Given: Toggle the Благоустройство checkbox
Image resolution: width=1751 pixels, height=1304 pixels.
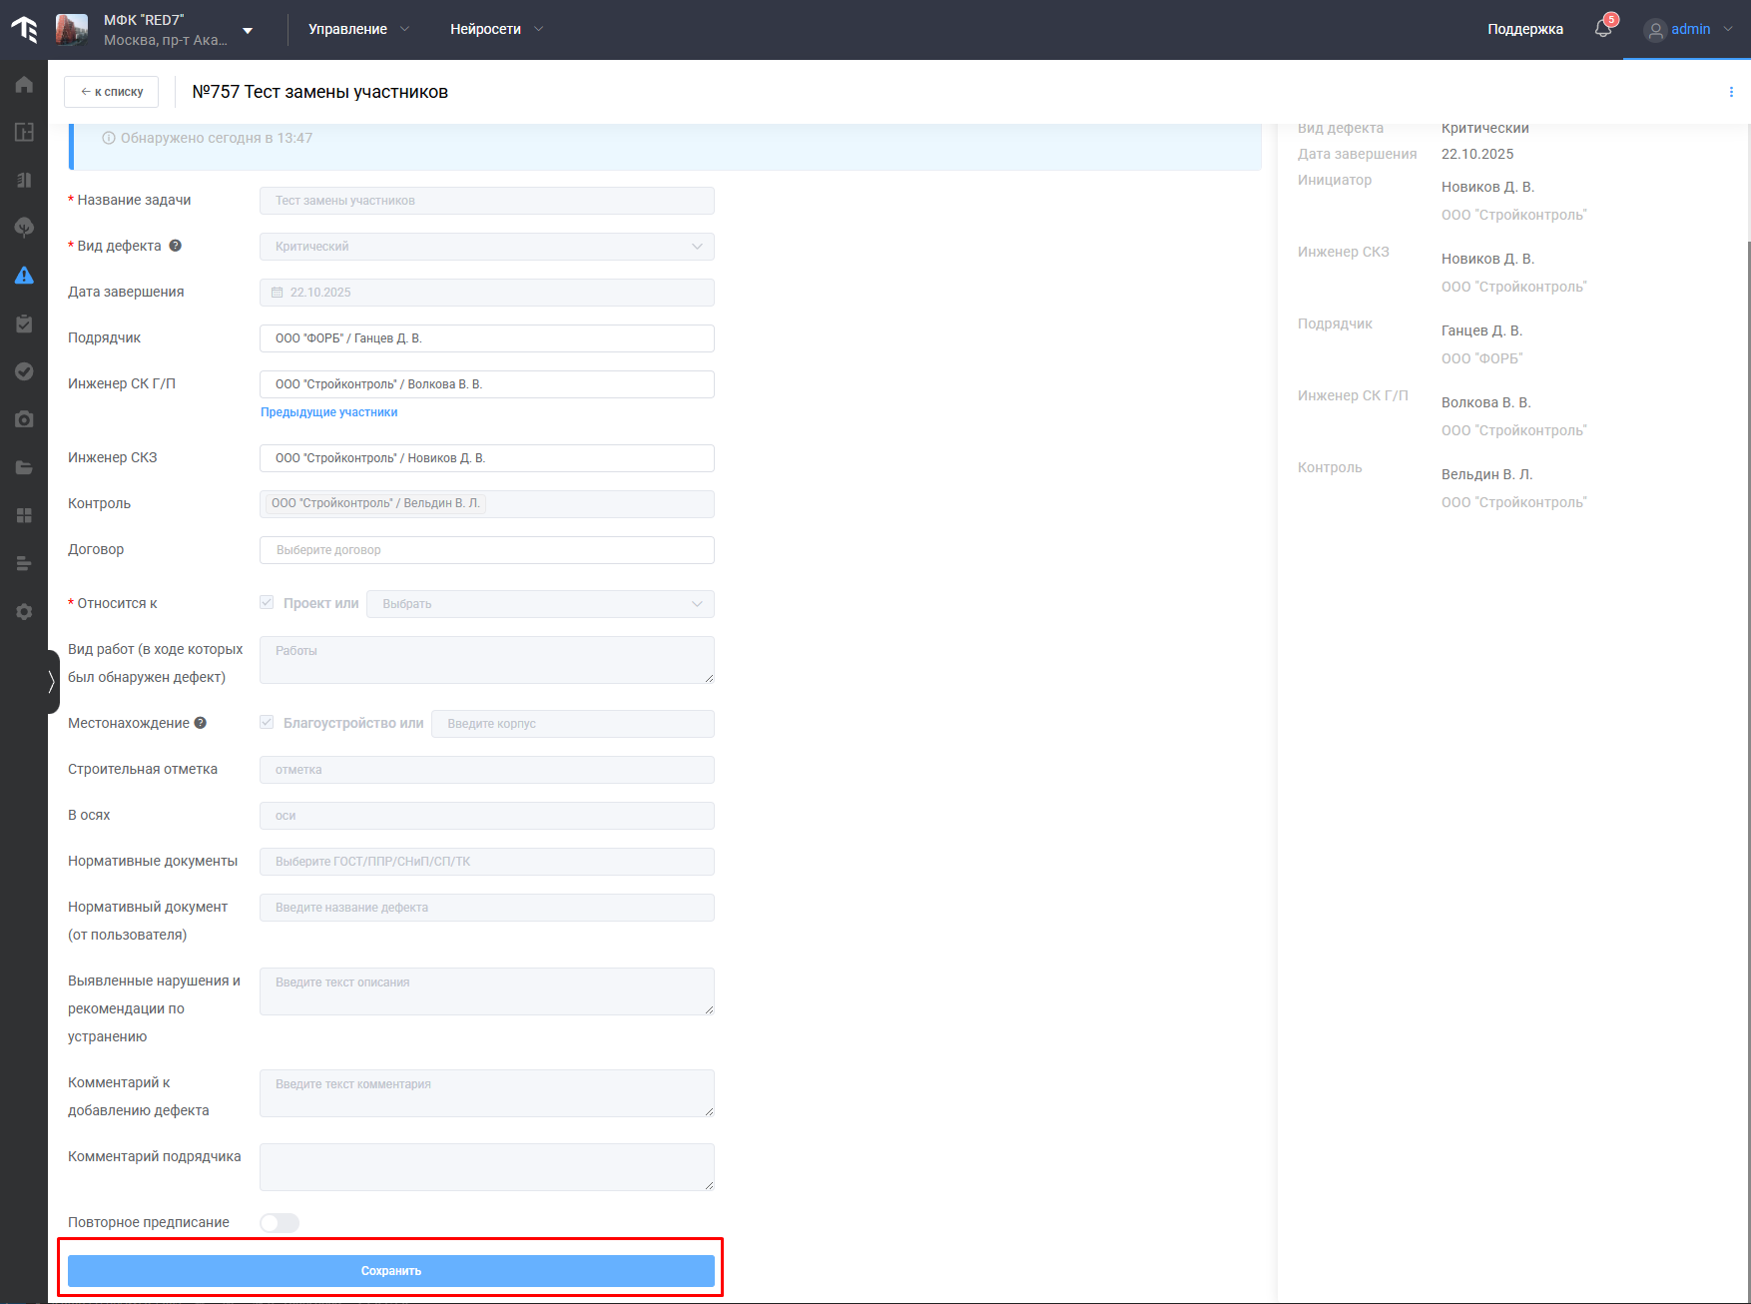Looking at the screenshot, I should 267,723.
